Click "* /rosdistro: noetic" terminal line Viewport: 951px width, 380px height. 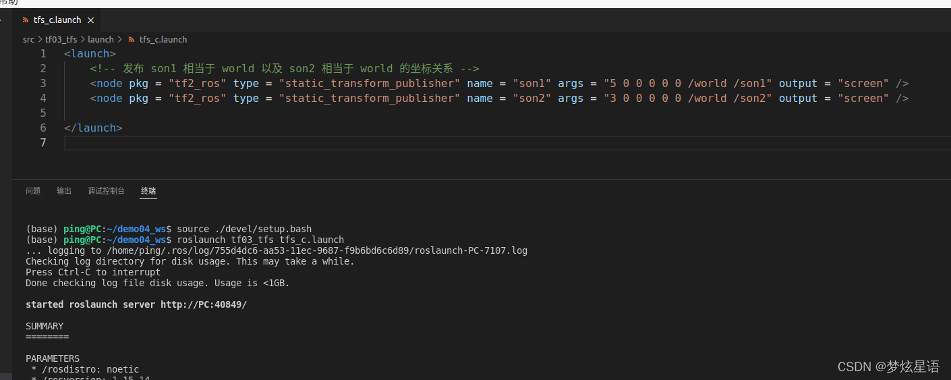[x=85, y=369]
